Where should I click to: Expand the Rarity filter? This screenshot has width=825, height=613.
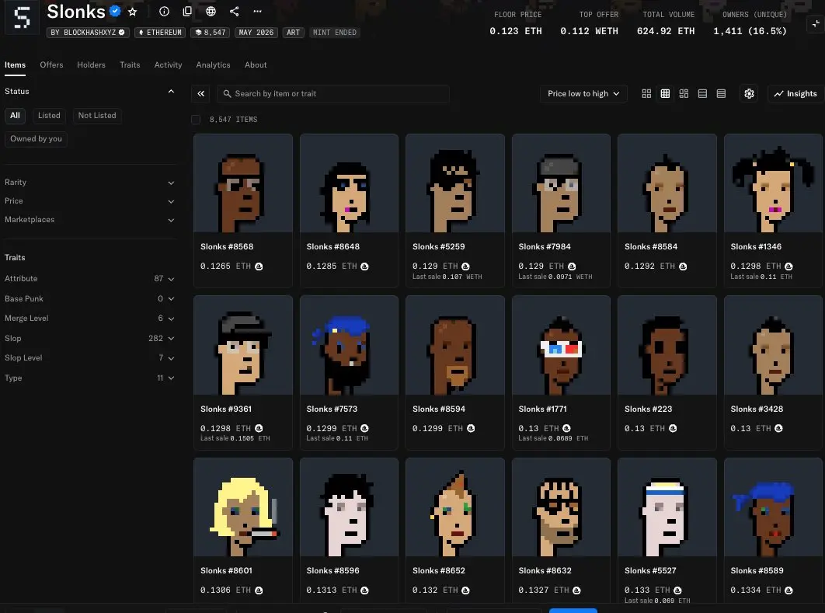pyautogui.click(x=89, y=183)
